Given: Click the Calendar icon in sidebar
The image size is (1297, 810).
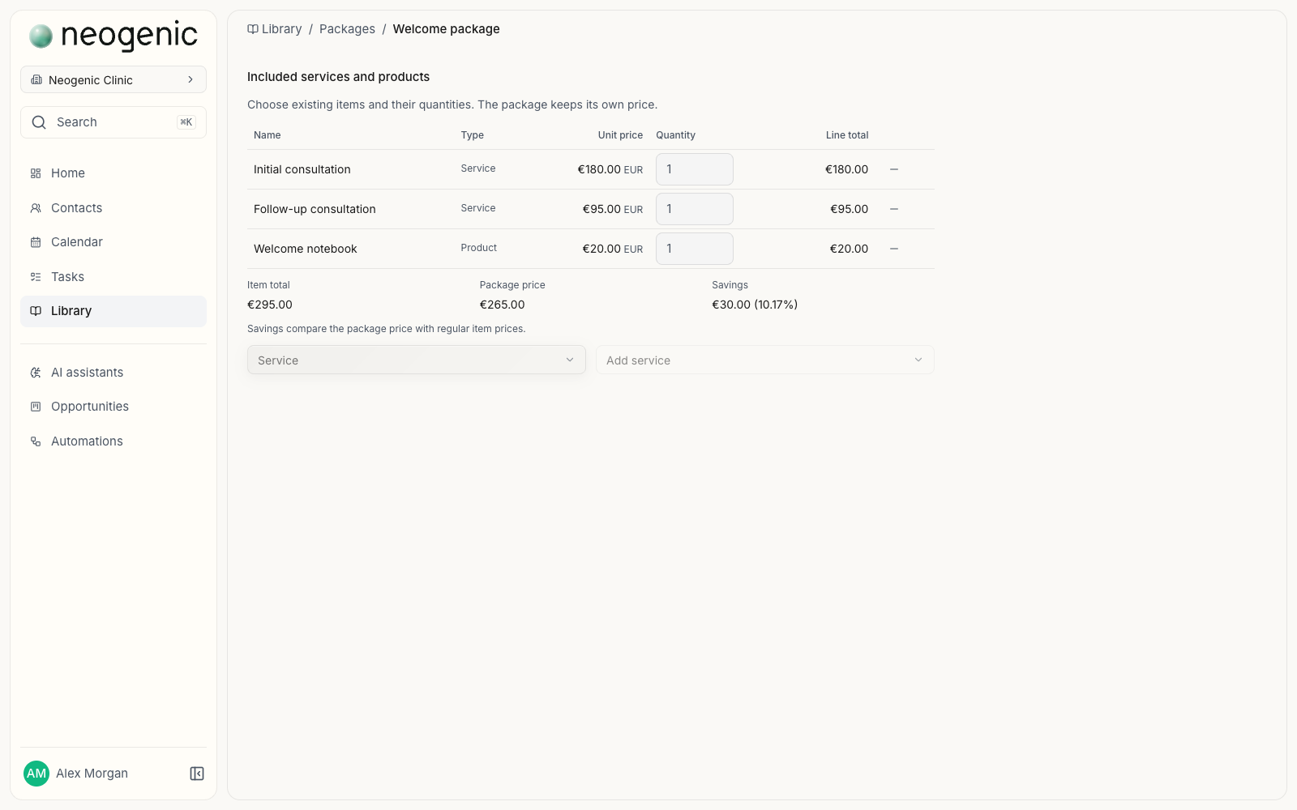Looking at the screenshot, I should pos(36,242).
